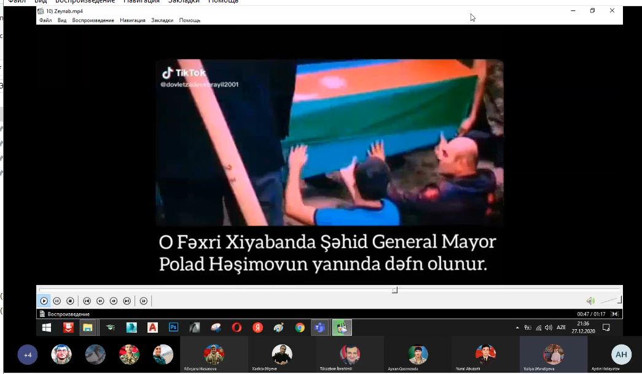642x374 pixels.
Task: Click the 10) Zeynəb.mp4 window title text
Action: pyautogui.click(x=65, y=11)
